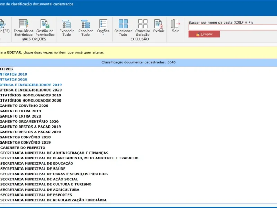Click Selecionar Tudo icon
Image resolution: width=277 pixels, height=208 pixels.
click(123, 24)
